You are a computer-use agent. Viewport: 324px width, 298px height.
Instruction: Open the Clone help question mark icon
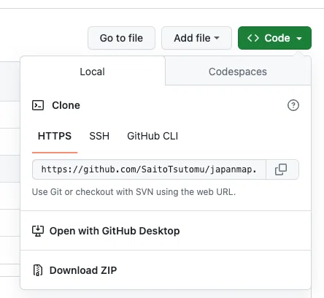293,105
